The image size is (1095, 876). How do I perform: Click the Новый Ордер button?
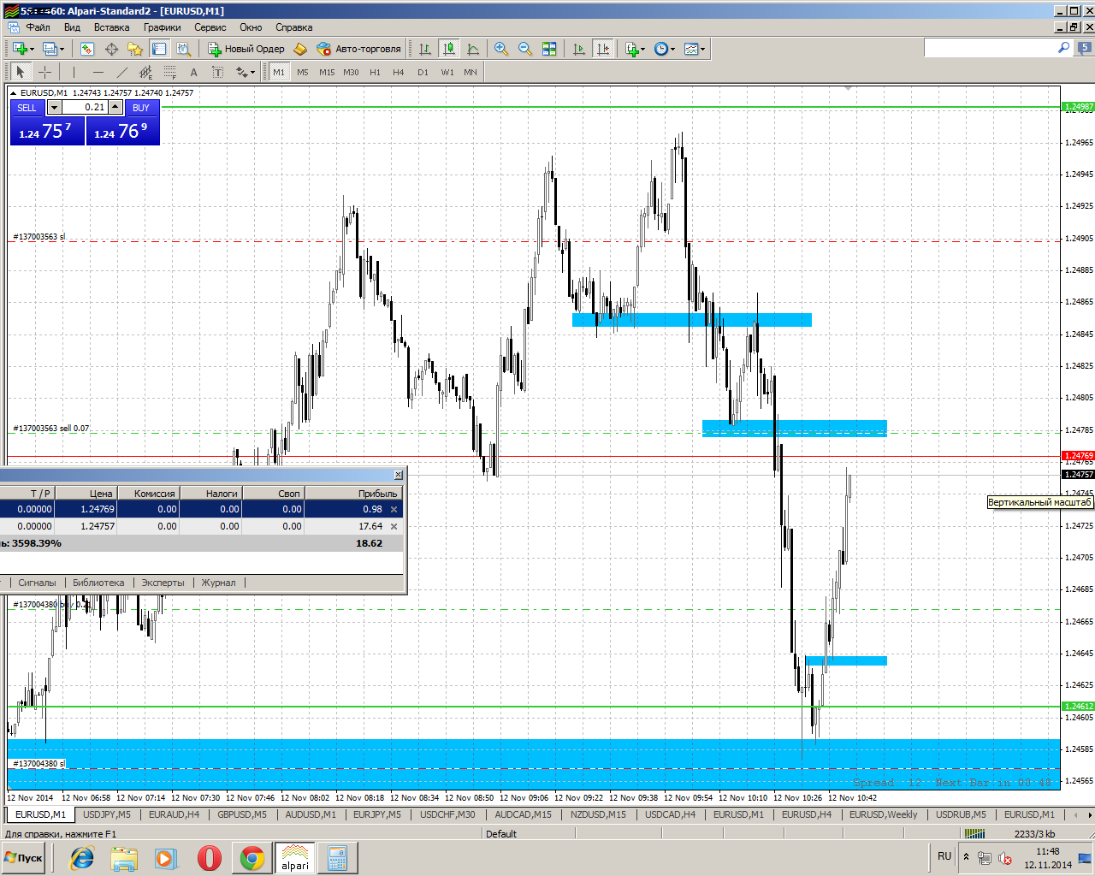(x=246, y=49)
